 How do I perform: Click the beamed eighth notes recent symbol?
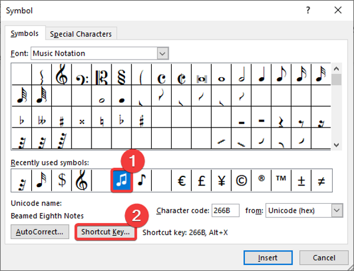(122, 180)
